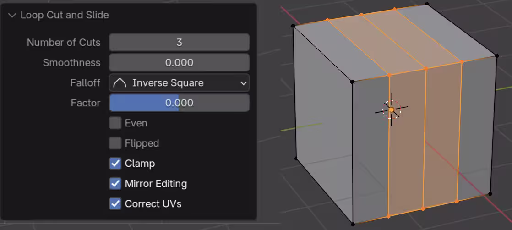Click the Number of Cuts field
The width and height of the screenshot is (512, 230).
click(179, 43)
